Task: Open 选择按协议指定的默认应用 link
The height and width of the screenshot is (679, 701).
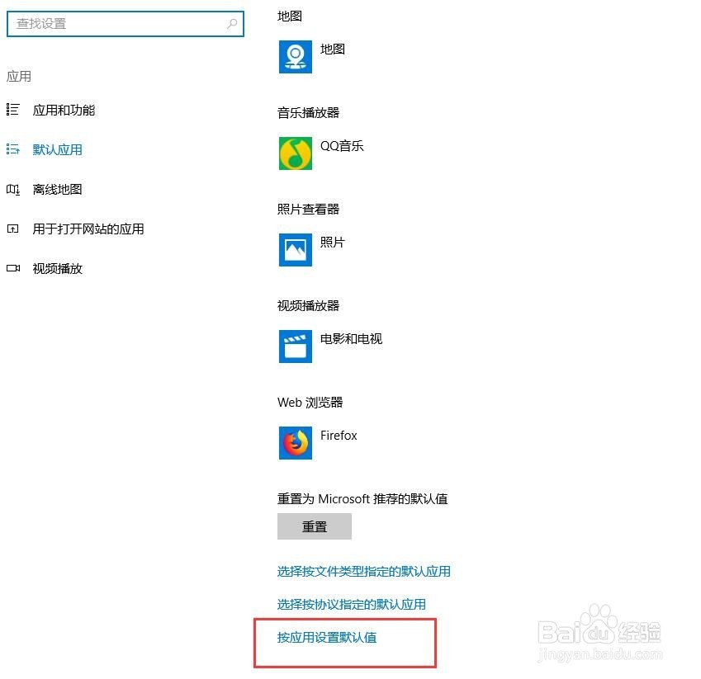Action: click(x=353, y=604)
